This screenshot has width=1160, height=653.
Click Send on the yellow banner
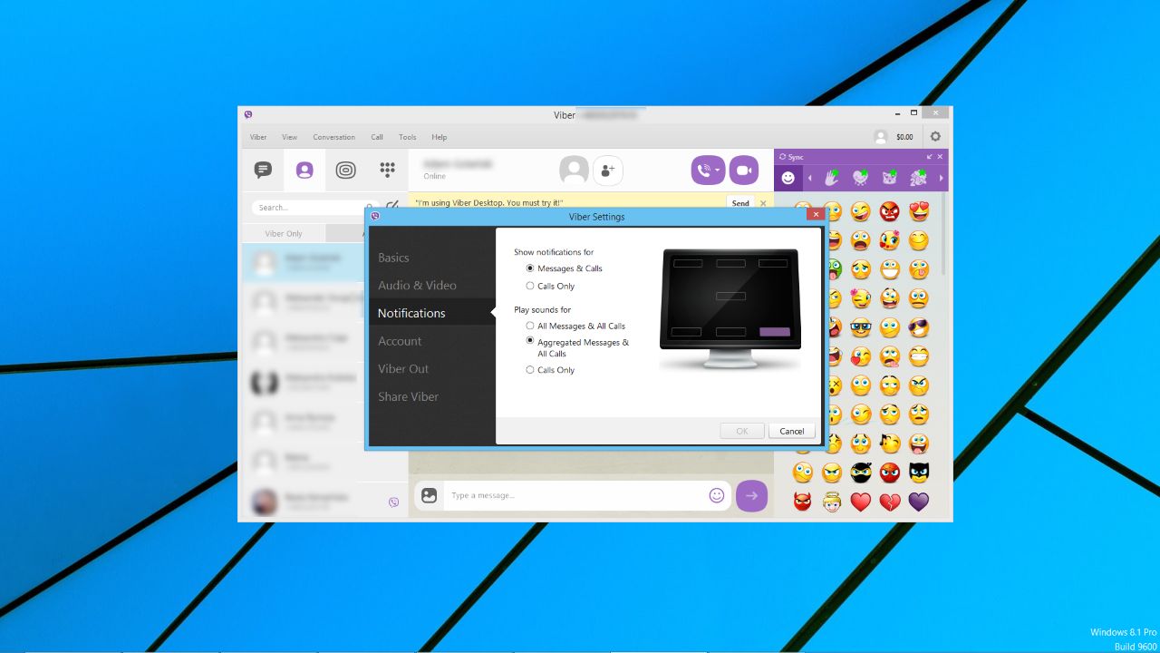[x=740, y=203]
